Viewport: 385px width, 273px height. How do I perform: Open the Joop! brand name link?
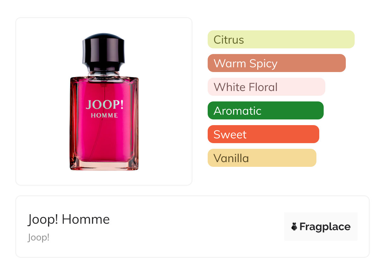(x=39, y=237)
